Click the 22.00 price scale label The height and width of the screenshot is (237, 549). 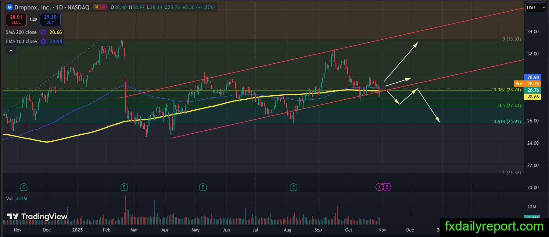coord(533,165)
